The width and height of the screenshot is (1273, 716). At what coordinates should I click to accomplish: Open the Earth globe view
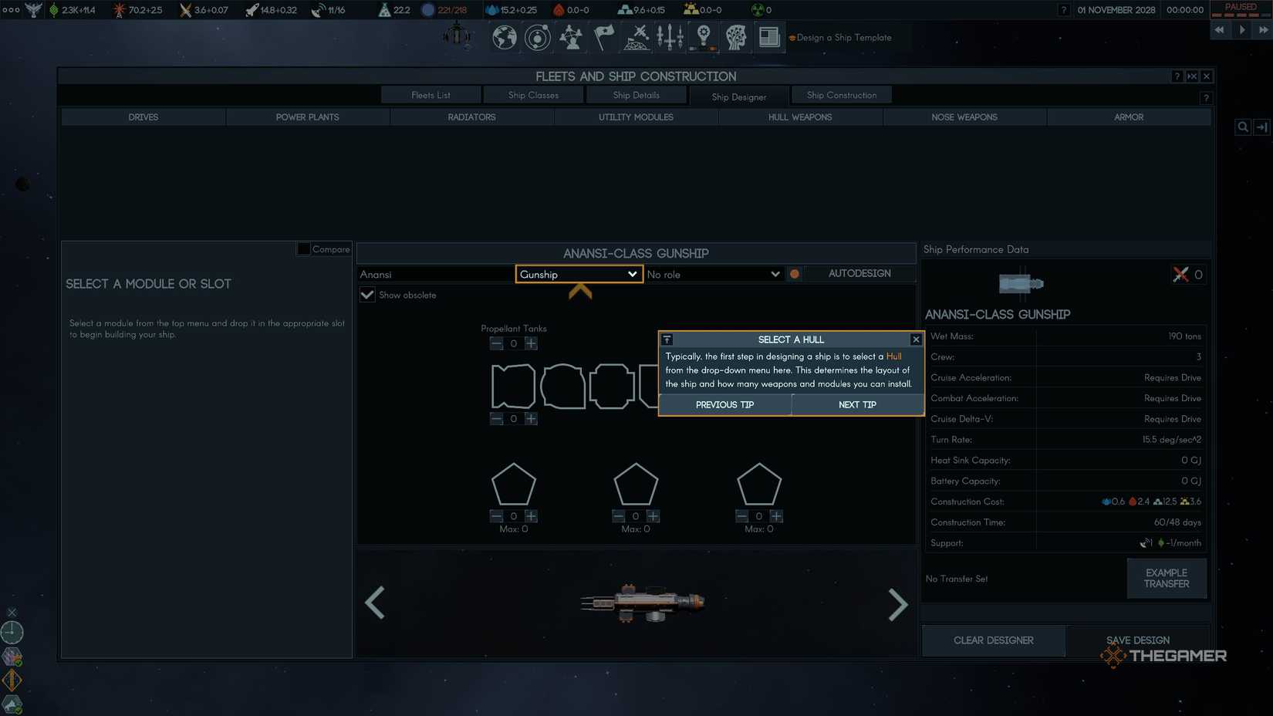tap(504, 37)
